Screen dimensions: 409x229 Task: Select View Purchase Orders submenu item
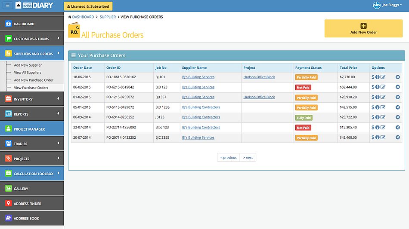[31, 88]
